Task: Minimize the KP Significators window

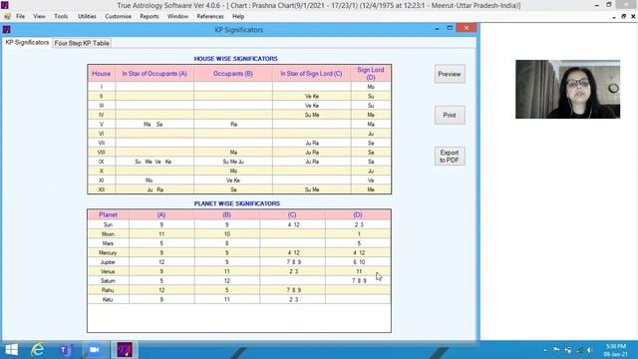Action: pyautogui.click(x=437, y=28)
